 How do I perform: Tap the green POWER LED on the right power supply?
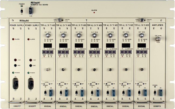(x=29, y=73)
